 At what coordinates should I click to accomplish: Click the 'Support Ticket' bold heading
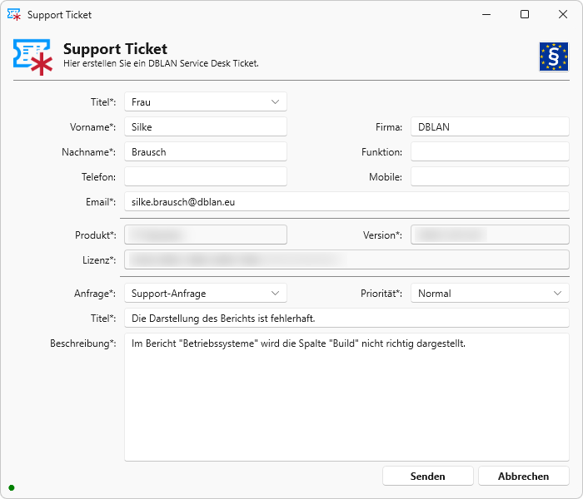pyautogui.click(x=115, y=49)
